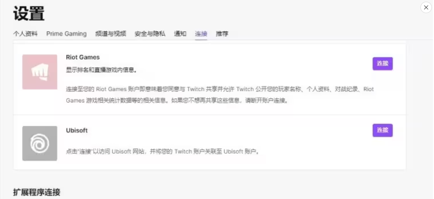Click the 设置 page heading
The width and height of the screenshot is (434, 199).
point(29,13)
